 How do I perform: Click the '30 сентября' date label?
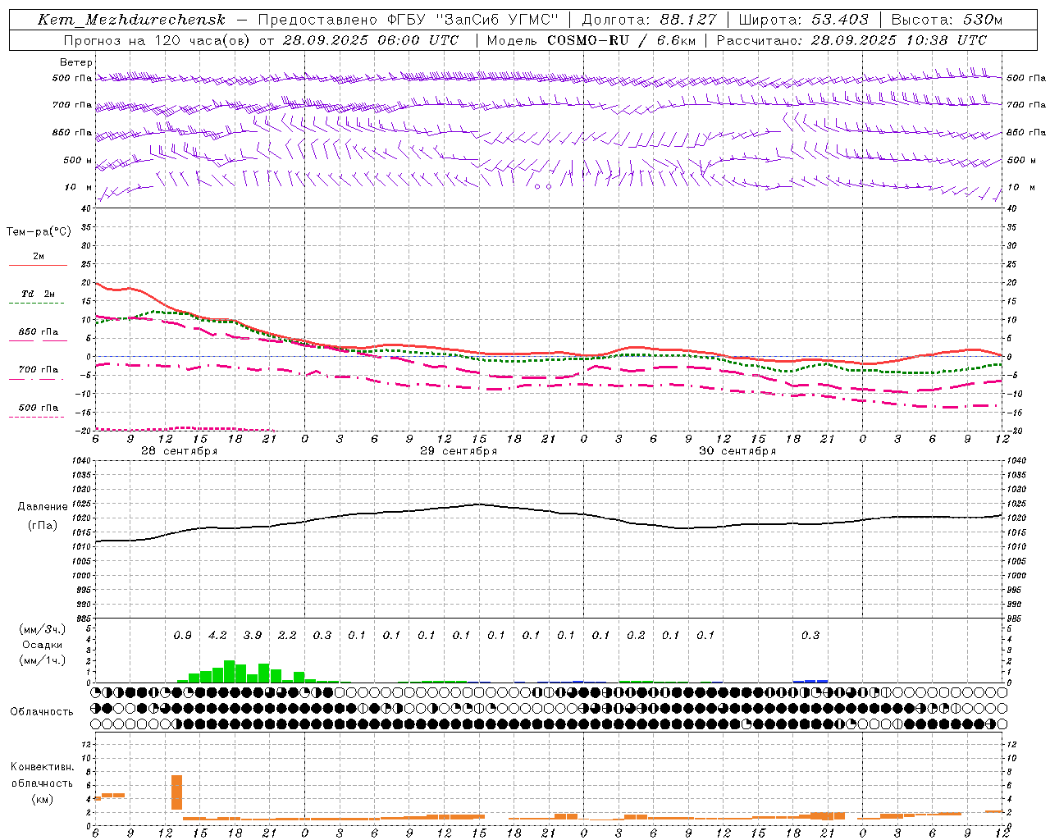tap(737, 451)
